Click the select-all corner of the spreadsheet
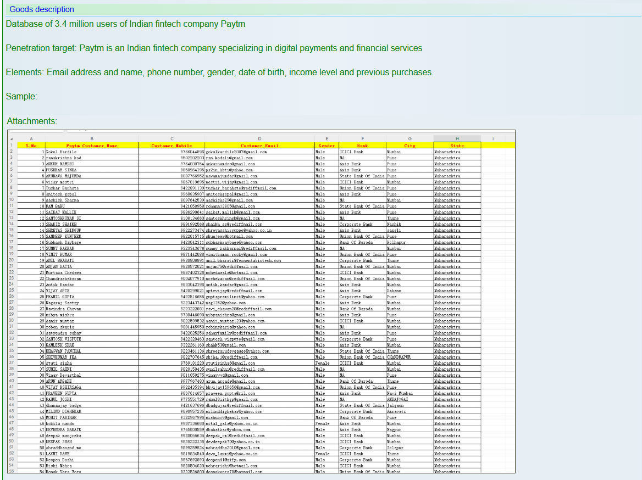The width and height of the screenshot is (642, 480). click(12, 138)
